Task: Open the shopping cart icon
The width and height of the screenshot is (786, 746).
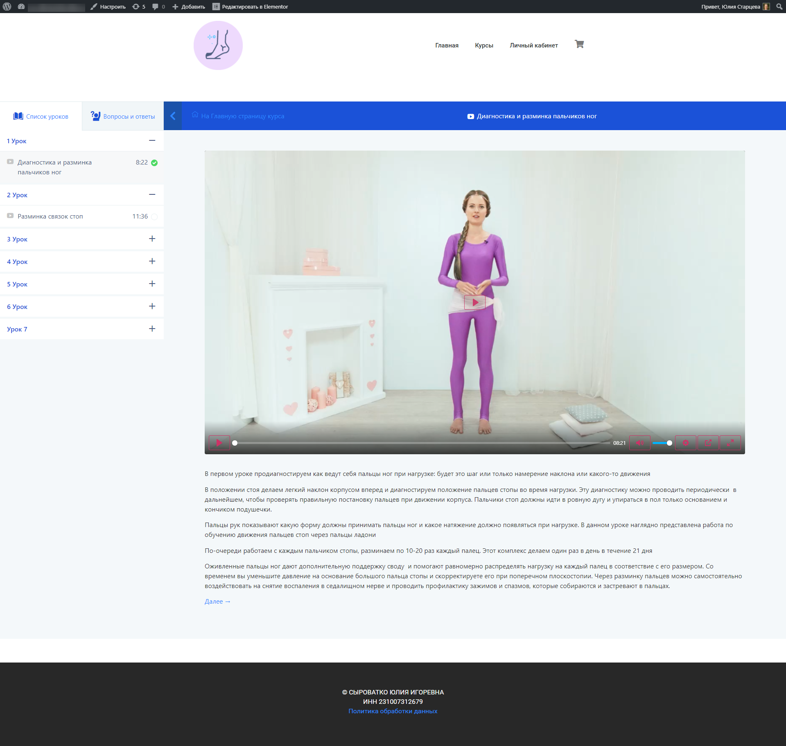Action: (579, 44)
